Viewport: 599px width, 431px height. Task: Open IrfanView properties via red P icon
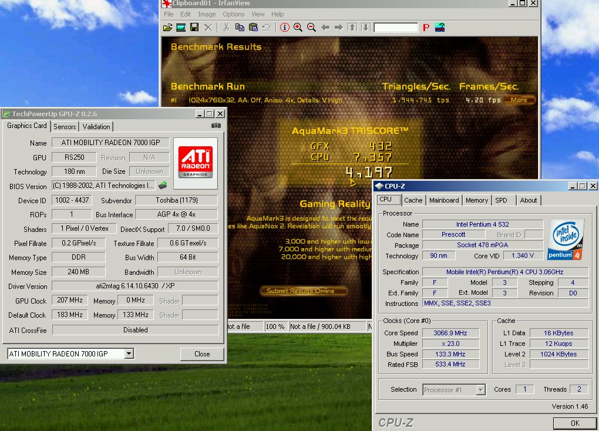pyautogui.click(x=426, y=28)
